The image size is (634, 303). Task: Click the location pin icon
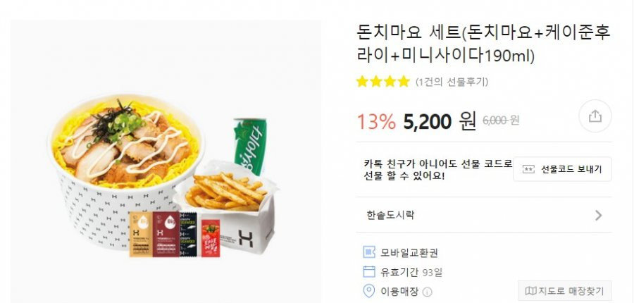tap(368, 291)
